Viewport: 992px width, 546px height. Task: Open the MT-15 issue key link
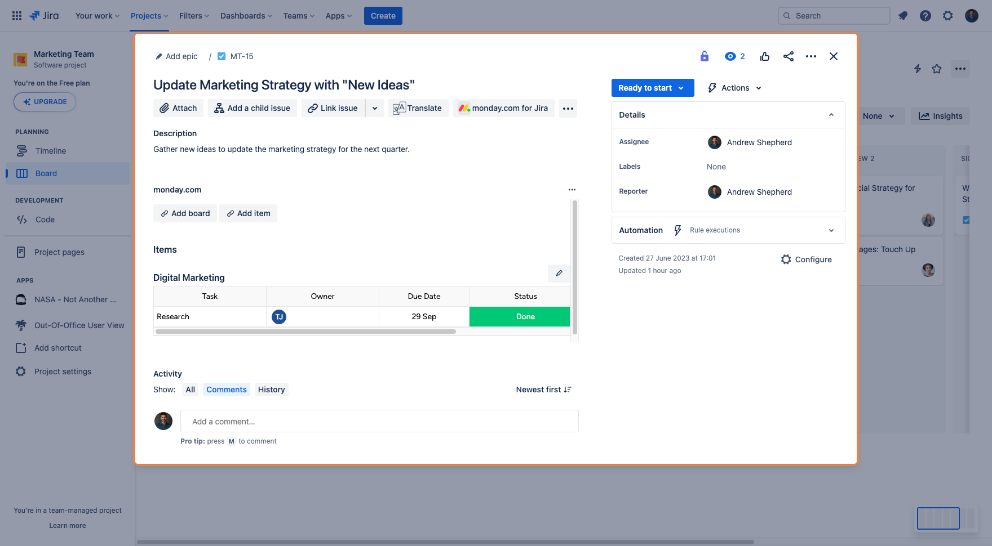tap(242, 56)
